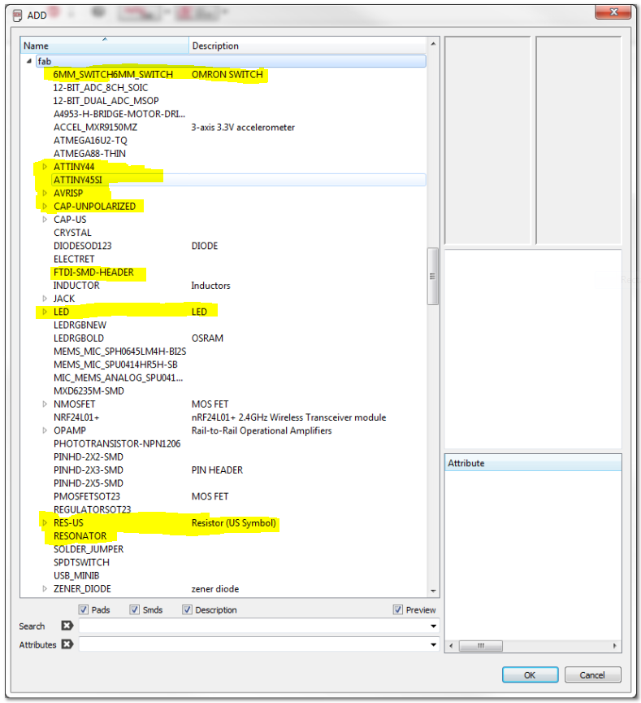The width and height of the screenshot is (641, 703).
Task: Select ACCEL_MXR9150MZ component
Action: pyautogui.click(x=95, y=127)
